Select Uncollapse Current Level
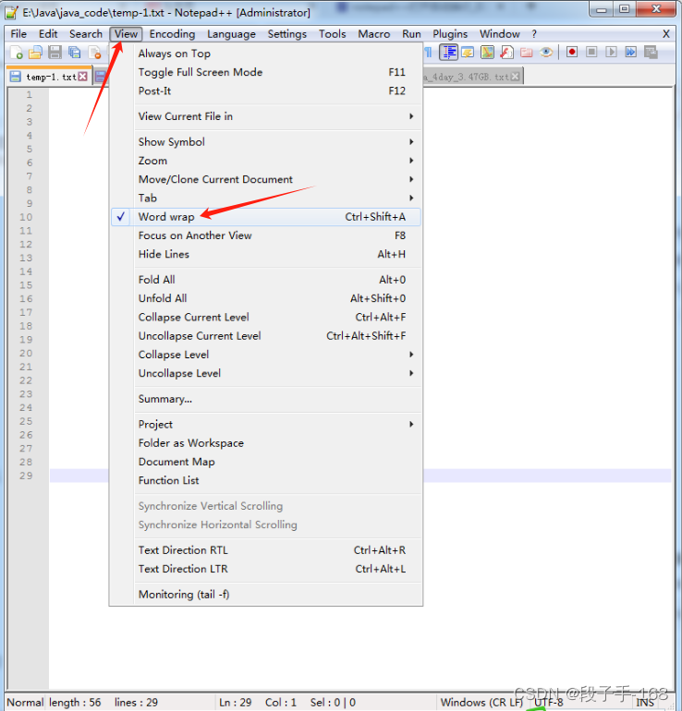Screen dimensions: 682x711 (266, 335)
